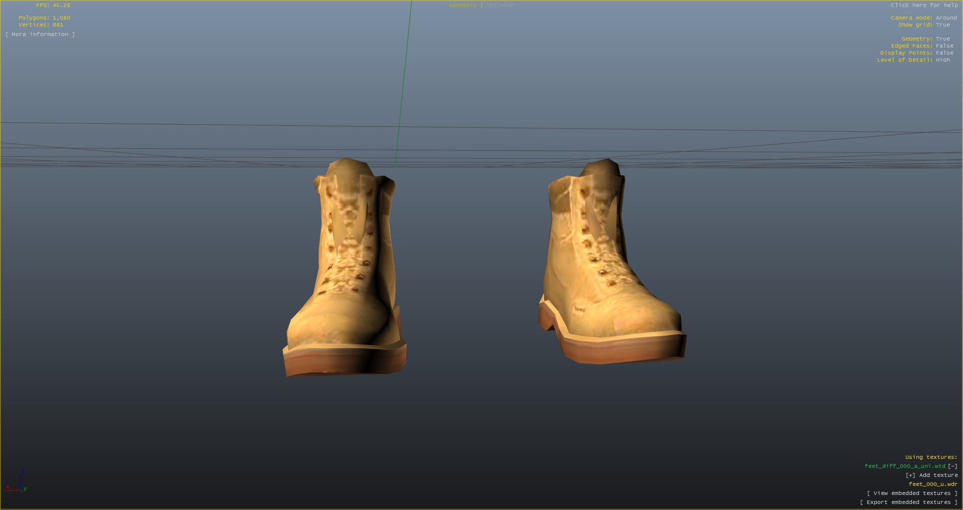
Task: Click View embedded textures
Action: point(912,493)
